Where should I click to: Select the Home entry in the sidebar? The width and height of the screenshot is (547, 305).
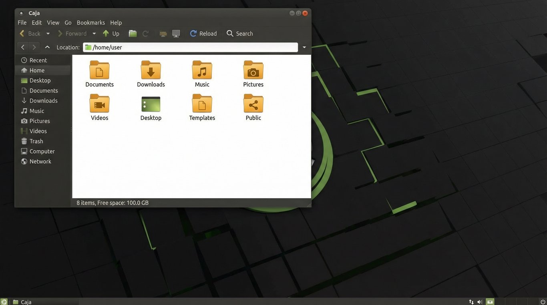click(x=37, y=70)
